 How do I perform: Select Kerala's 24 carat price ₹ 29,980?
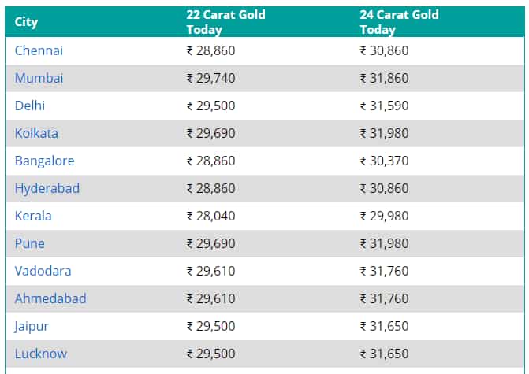(384, 216)
